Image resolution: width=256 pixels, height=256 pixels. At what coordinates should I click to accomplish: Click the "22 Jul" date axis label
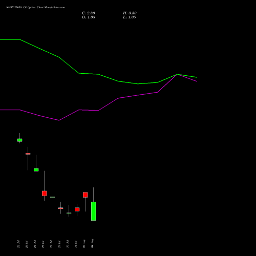pos(18,244)
